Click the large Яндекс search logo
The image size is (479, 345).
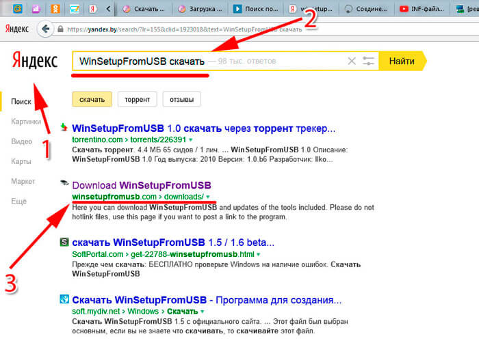34,60
